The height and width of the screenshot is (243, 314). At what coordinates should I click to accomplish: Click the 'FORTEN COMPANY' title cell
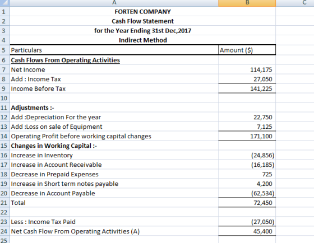(142, 12)
